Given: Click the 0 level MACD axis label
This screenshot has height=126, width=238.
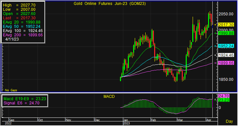Looking at the screenshot, I should click(220, 108).
